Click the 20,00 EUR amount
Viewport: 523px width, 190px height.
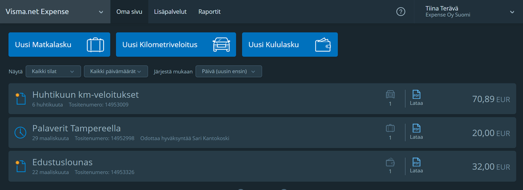491,133
